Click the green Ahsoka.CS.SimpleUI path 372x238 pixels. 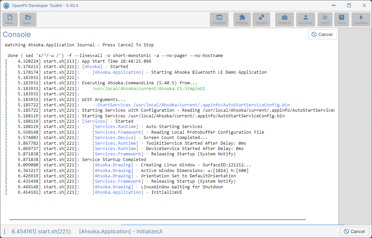click(x=149, y=89)
